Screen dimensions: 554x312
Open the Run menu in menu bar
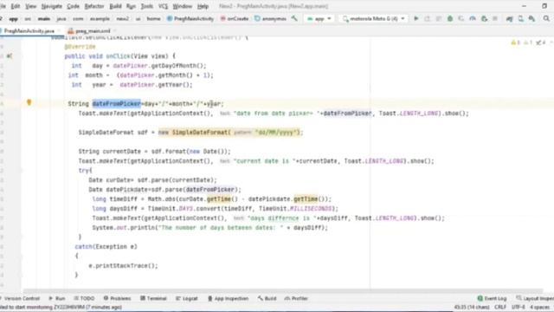coord(131,6)
